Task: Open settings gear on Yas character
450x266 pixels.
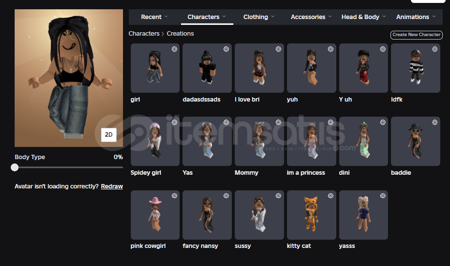Action: 226,122
